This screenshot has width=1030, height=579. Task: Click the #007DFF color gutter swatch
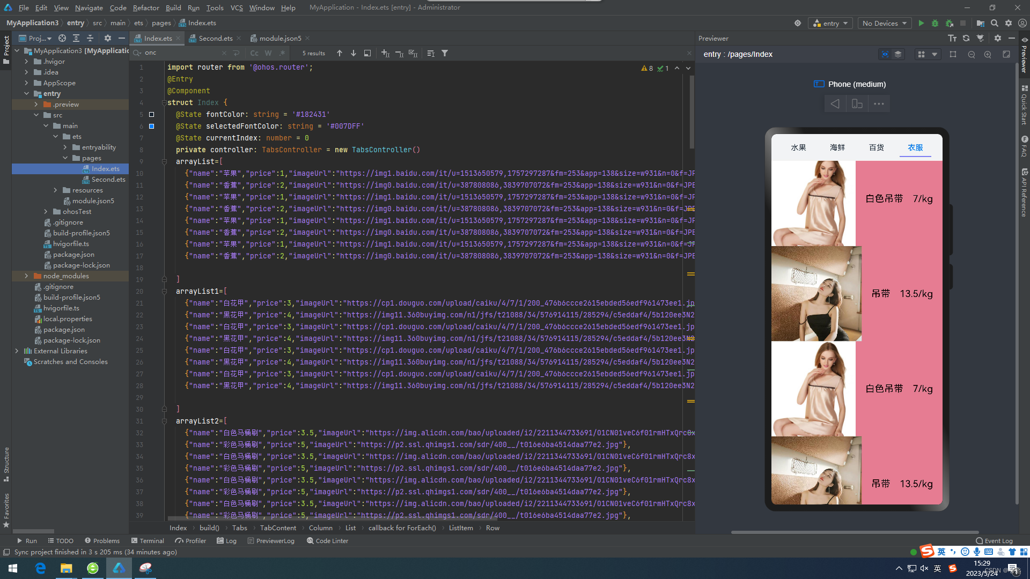(x=151, y=126)
